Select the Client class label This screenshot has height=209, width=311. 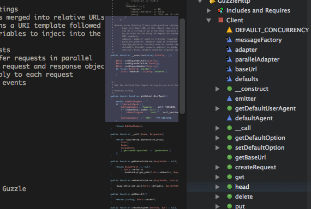click(x=235, y=20)
